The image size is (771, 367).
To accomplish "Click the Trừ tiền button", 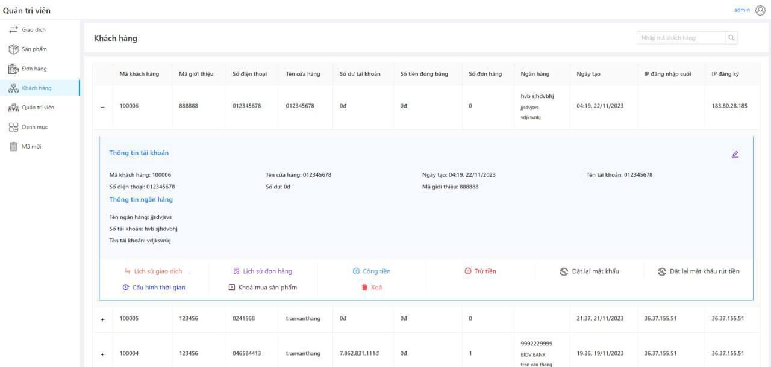I will coord(480,271).
